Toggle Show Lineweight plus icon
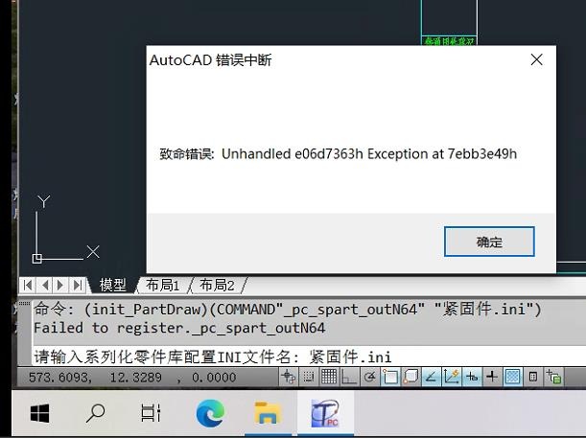 coord(492,377)
